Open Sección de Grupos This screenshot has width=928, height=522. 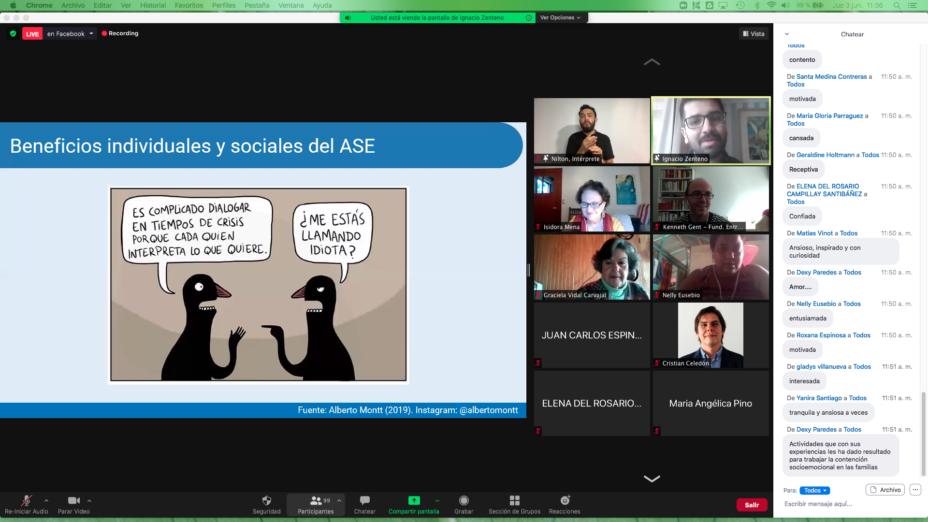pos(514,501)
